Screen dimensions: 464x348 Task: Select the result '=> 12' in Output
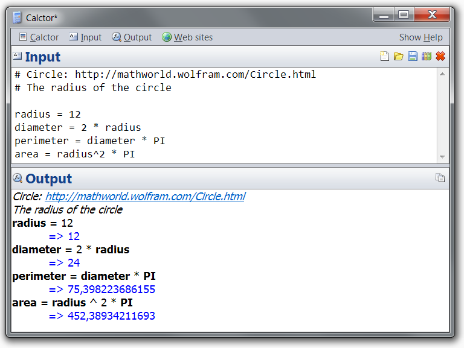tap(64, 236)
